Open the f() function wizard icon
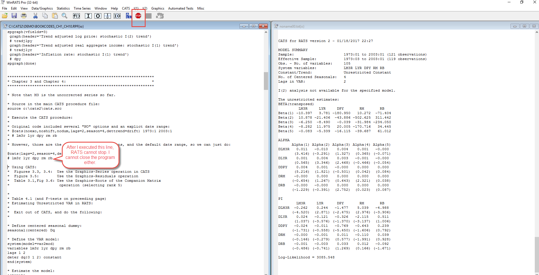 point(76,16)
